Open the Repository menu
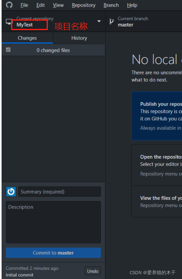The image size is (182, 279). pos(83,5)
